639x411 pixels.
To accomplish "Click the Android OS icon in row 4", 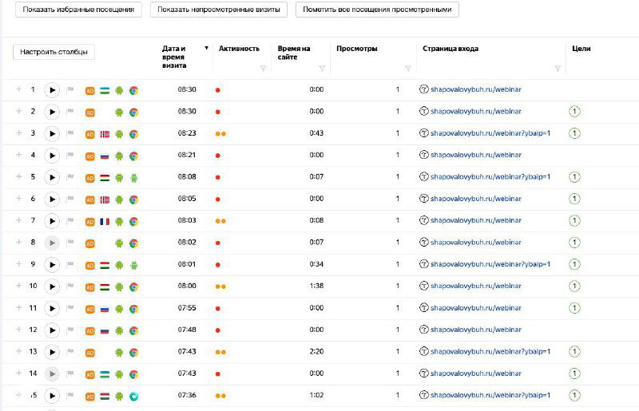I will pos(119,156).
